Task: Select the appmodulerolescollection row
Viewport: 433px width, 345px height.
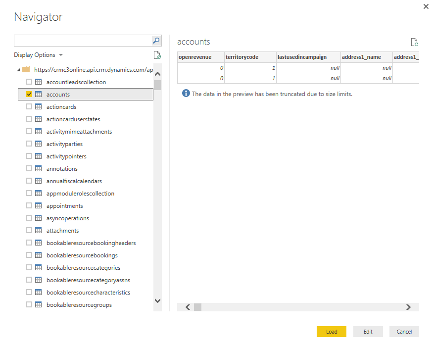Action: (86, 194)
